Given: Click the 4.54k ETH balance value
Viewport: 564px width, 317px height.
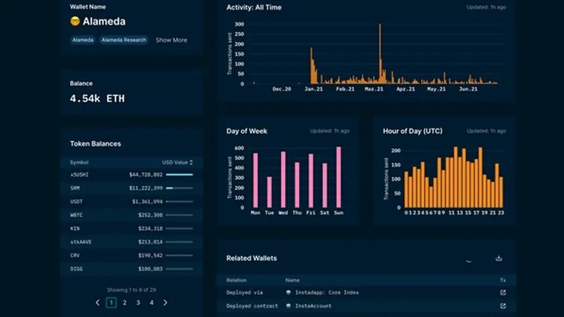Looking at the screenshot, I should [x=97, y=98].
